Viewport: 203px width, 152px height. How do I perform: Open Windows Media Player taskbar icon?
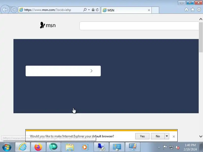(85, 147)
